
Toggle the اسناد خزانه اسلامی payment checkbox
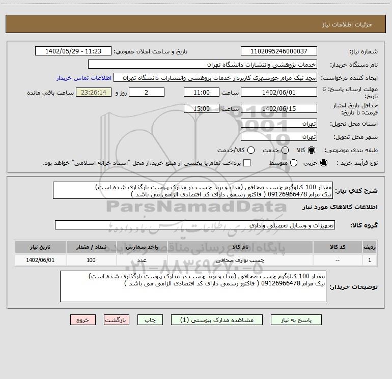pyautogui.click(x=247, y=163)
